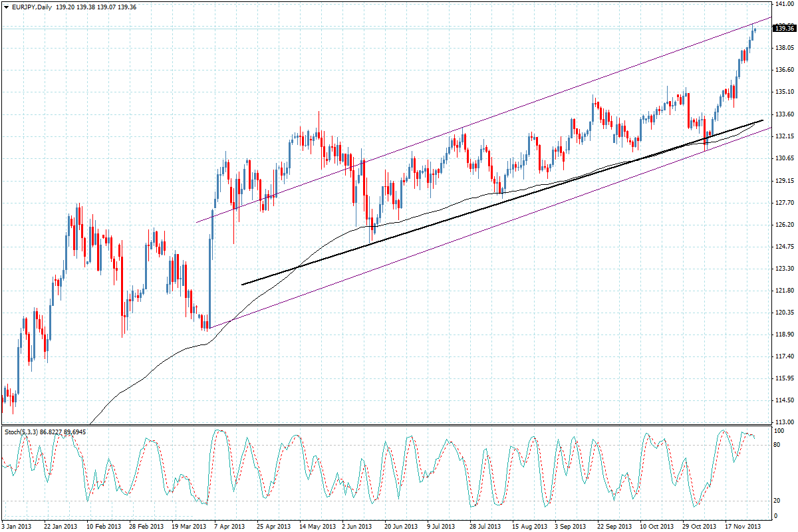The width and height of the screenshot is (798, 532).
Task: Click the 141.00 price axis label
Action: coord(785,4)
